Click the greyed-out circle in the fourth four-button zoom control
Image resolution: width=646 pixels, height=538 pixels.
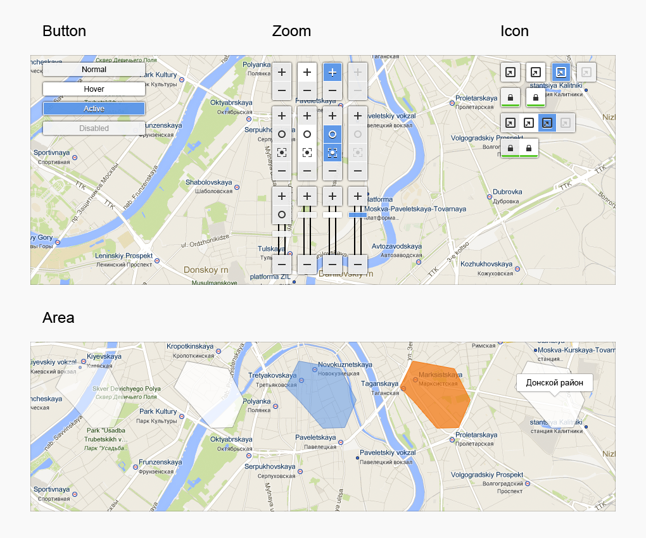coord(358,134)
